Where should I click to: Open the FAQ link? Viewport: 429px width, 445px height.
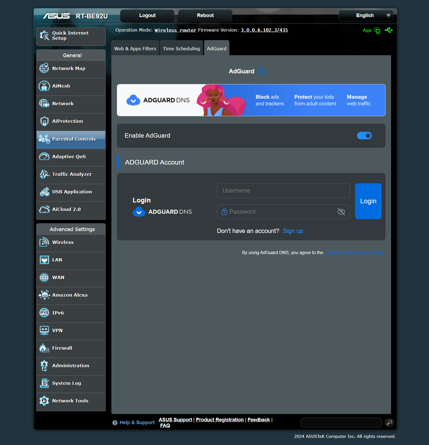click(165, 425)
